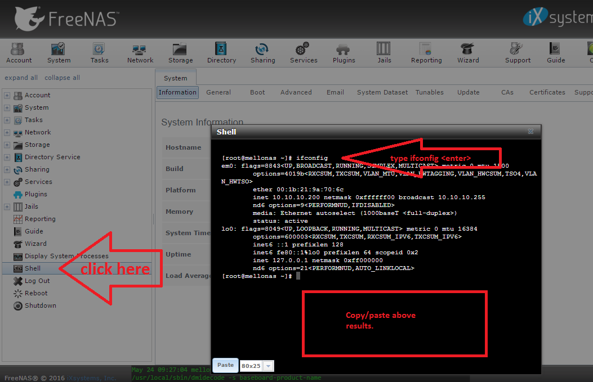The image size is (593, 382).
Task: Click the collapse all link
Action: 62,78
